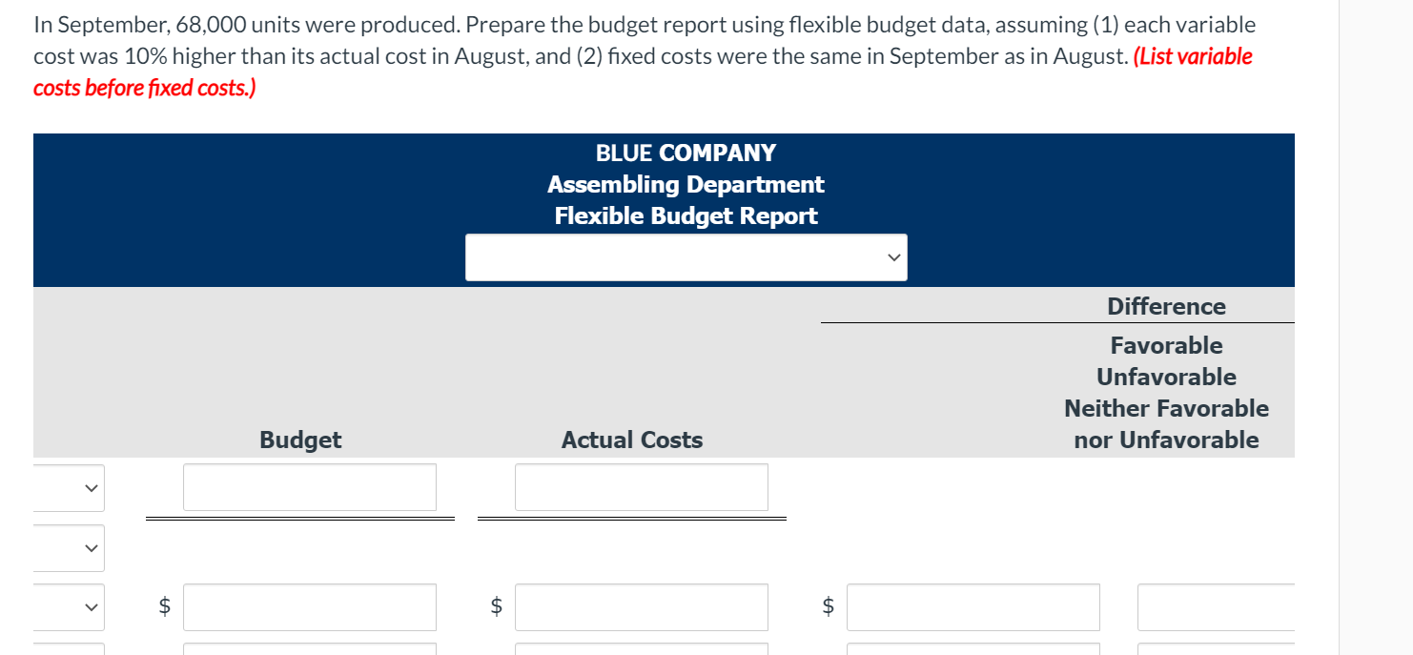
Task: Click the bottom partially visible Actual Costs input box
Action: 641,651
